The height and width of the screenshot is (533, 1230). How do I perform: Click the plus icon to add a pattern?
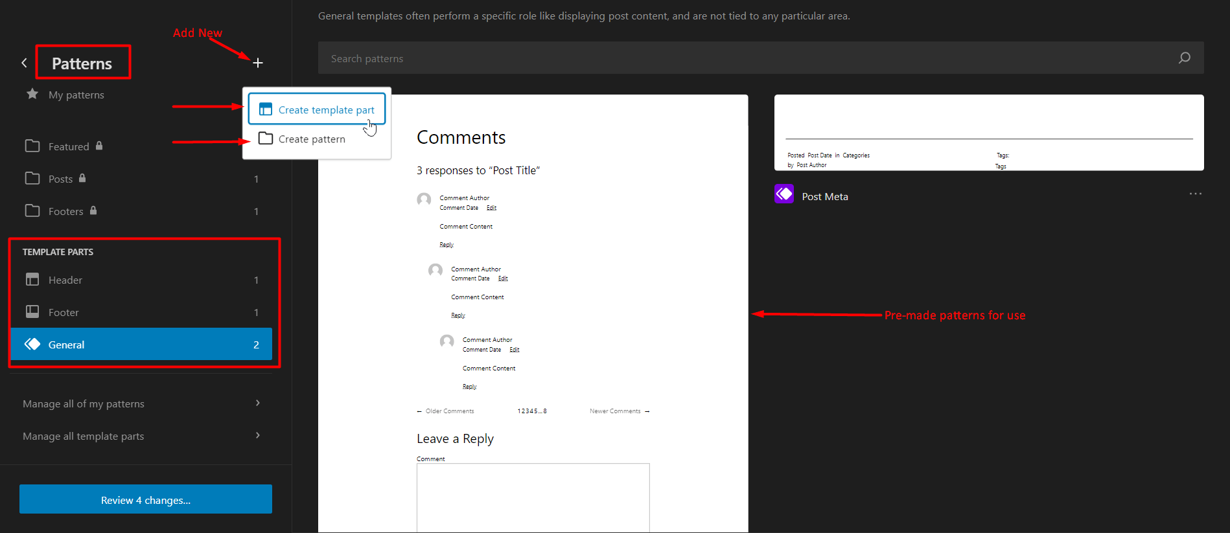click(258, 63)
